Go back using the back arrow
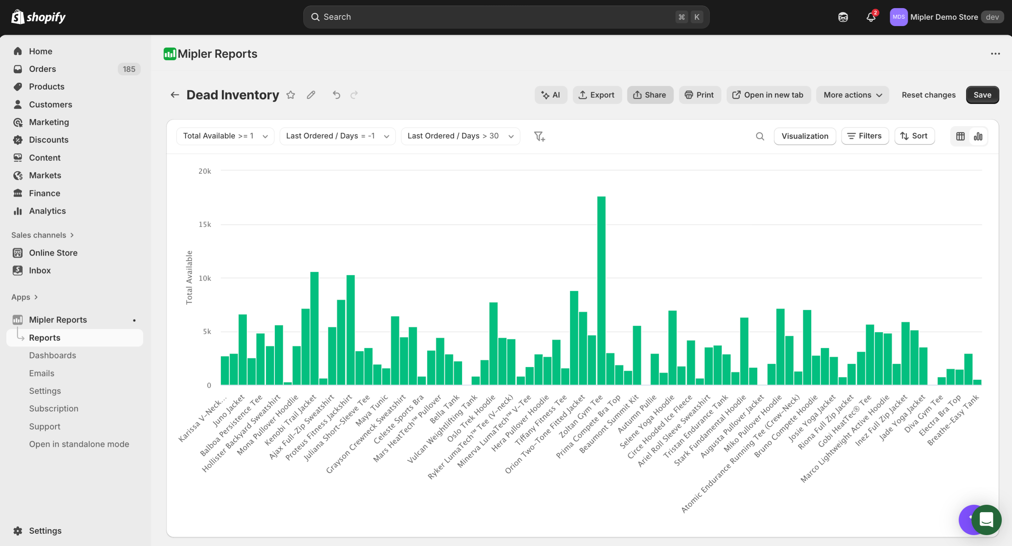Image resolution: width=1012 pixels, height=546 pixels. [174, 95]
